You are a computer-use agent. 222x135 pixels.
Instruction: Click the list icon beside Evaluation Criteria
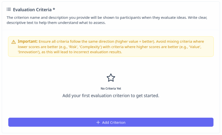point(9,10)
